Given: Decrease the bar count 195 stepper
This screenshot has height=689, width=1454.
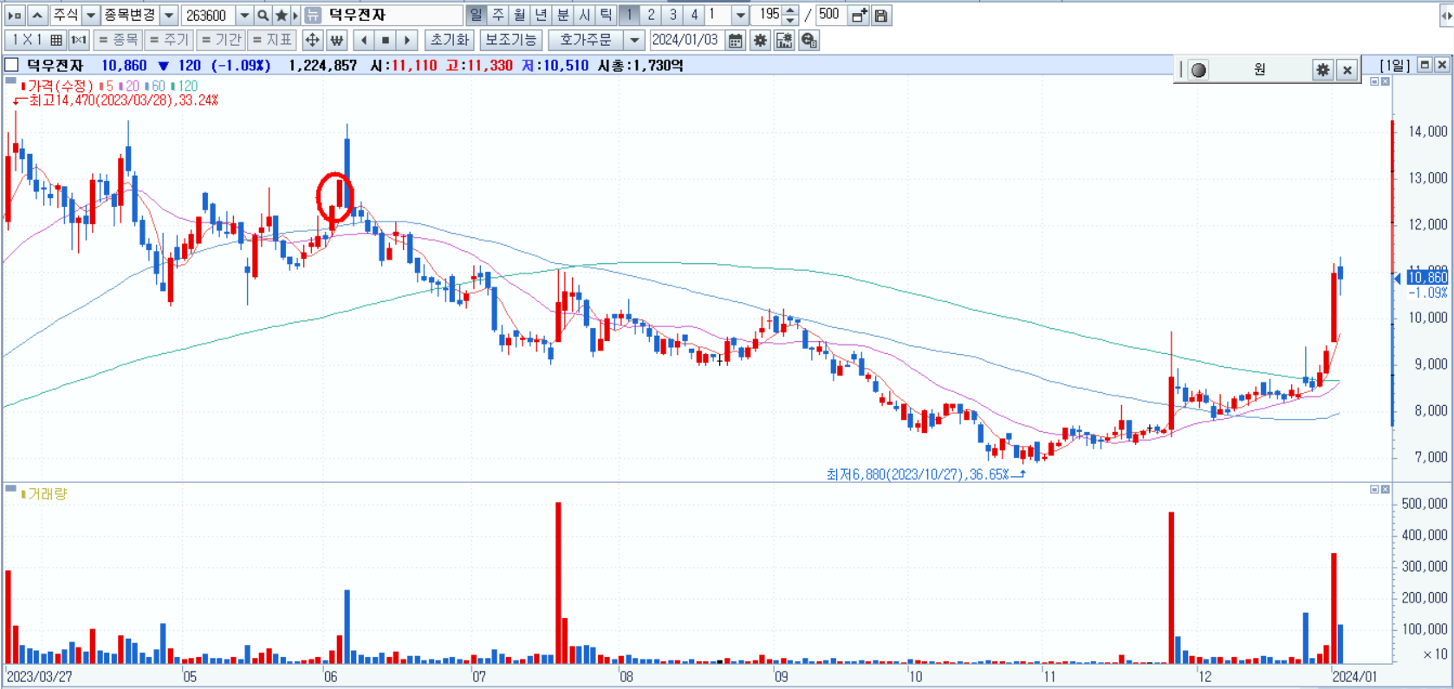Looking at the screenshot, I should point(789,21).
